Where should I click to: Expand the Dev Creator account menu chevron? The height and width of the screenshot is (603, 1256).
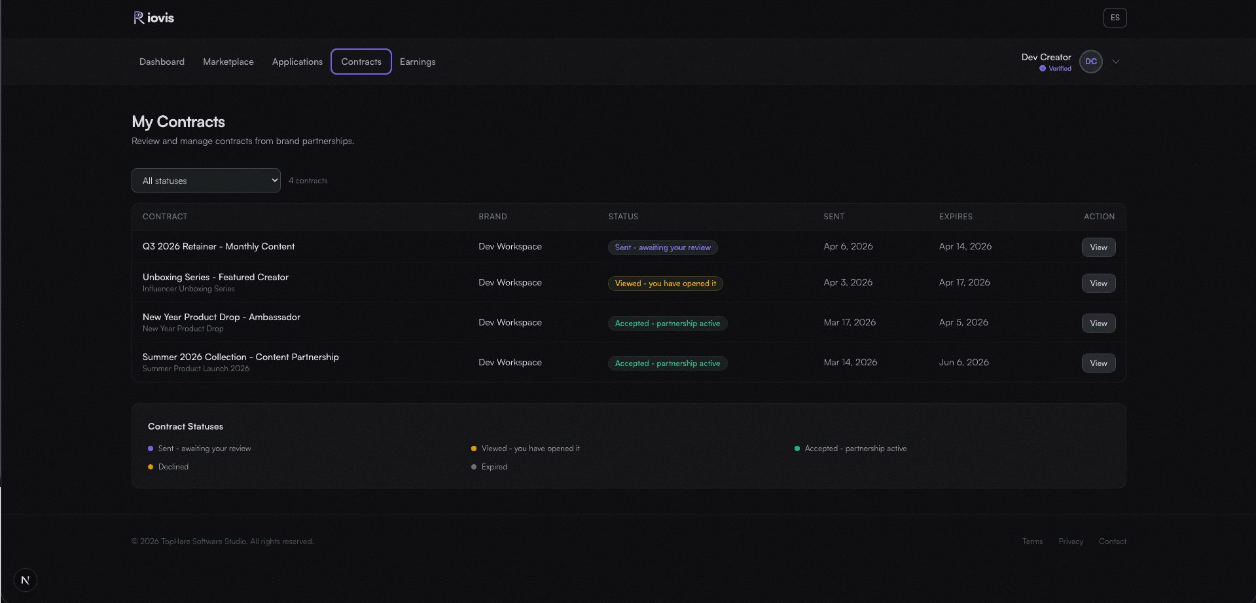pyautogui.click(x=1116, y=62)
